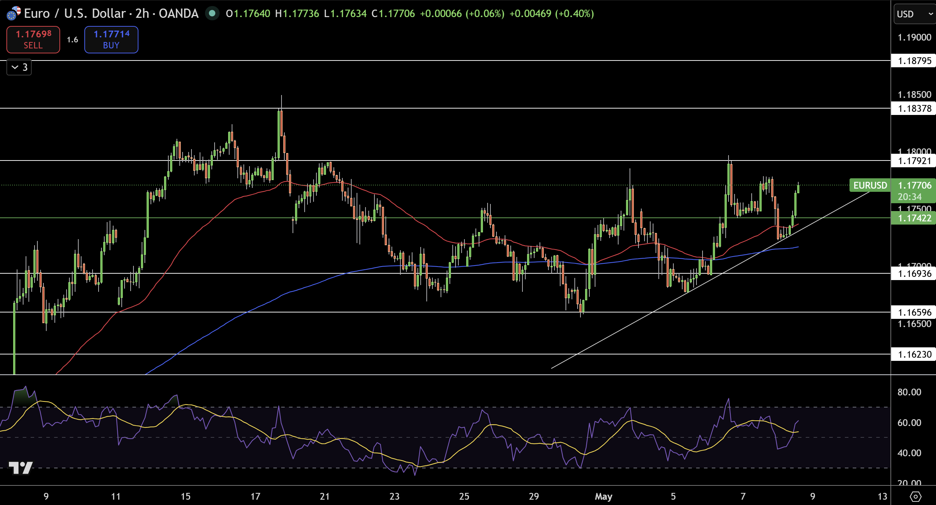
Task: Select the green 1.17422 price label
Action: pyautogui.click(x=914, y=218)
